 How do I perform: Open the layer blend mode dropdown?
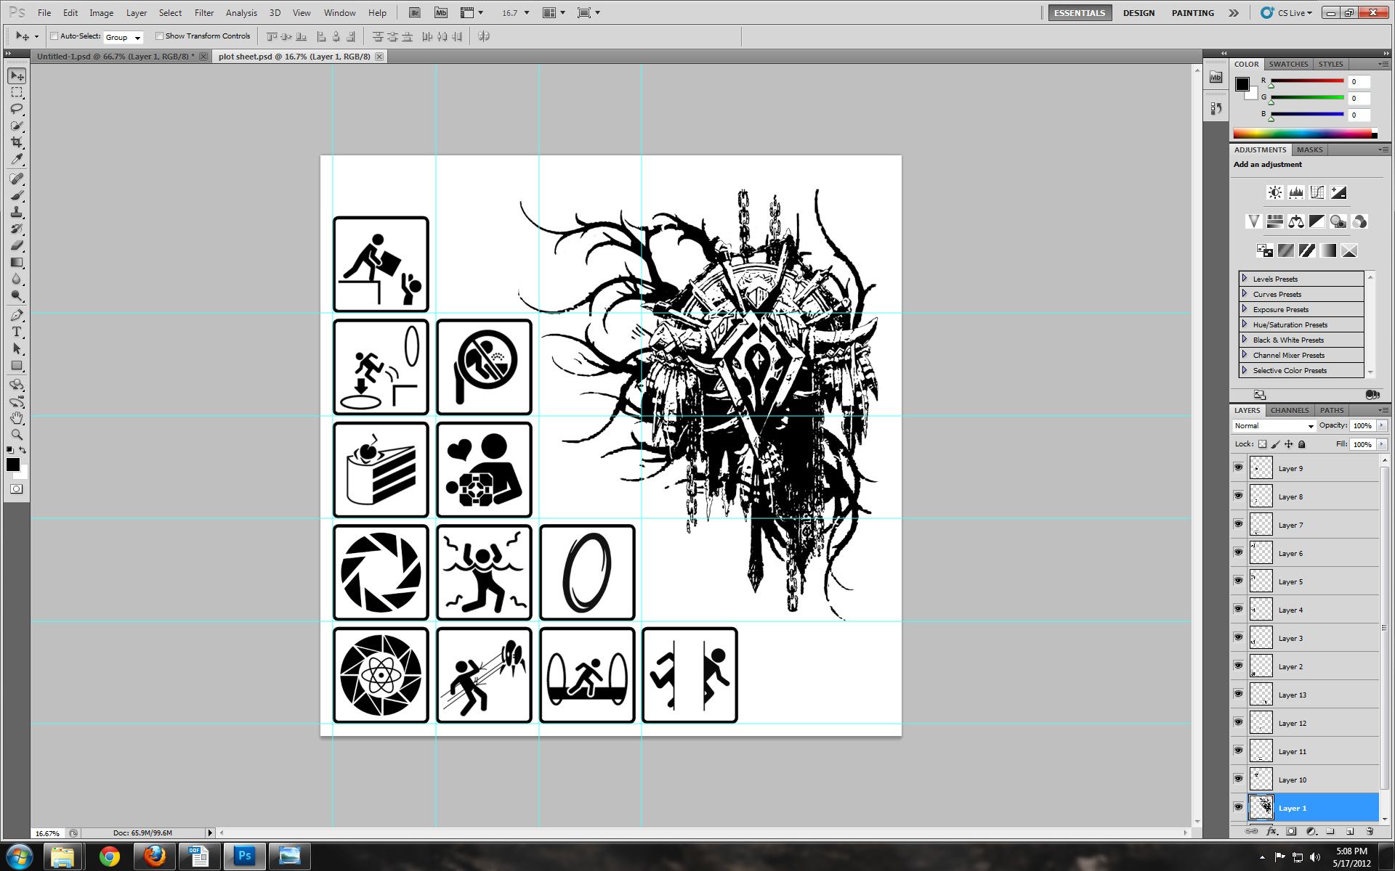(x=1274, y=426)
